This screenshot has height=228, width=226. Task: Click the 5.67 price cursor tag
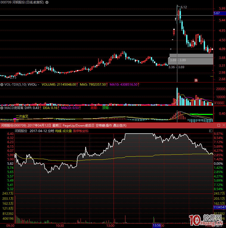point(220,13)
